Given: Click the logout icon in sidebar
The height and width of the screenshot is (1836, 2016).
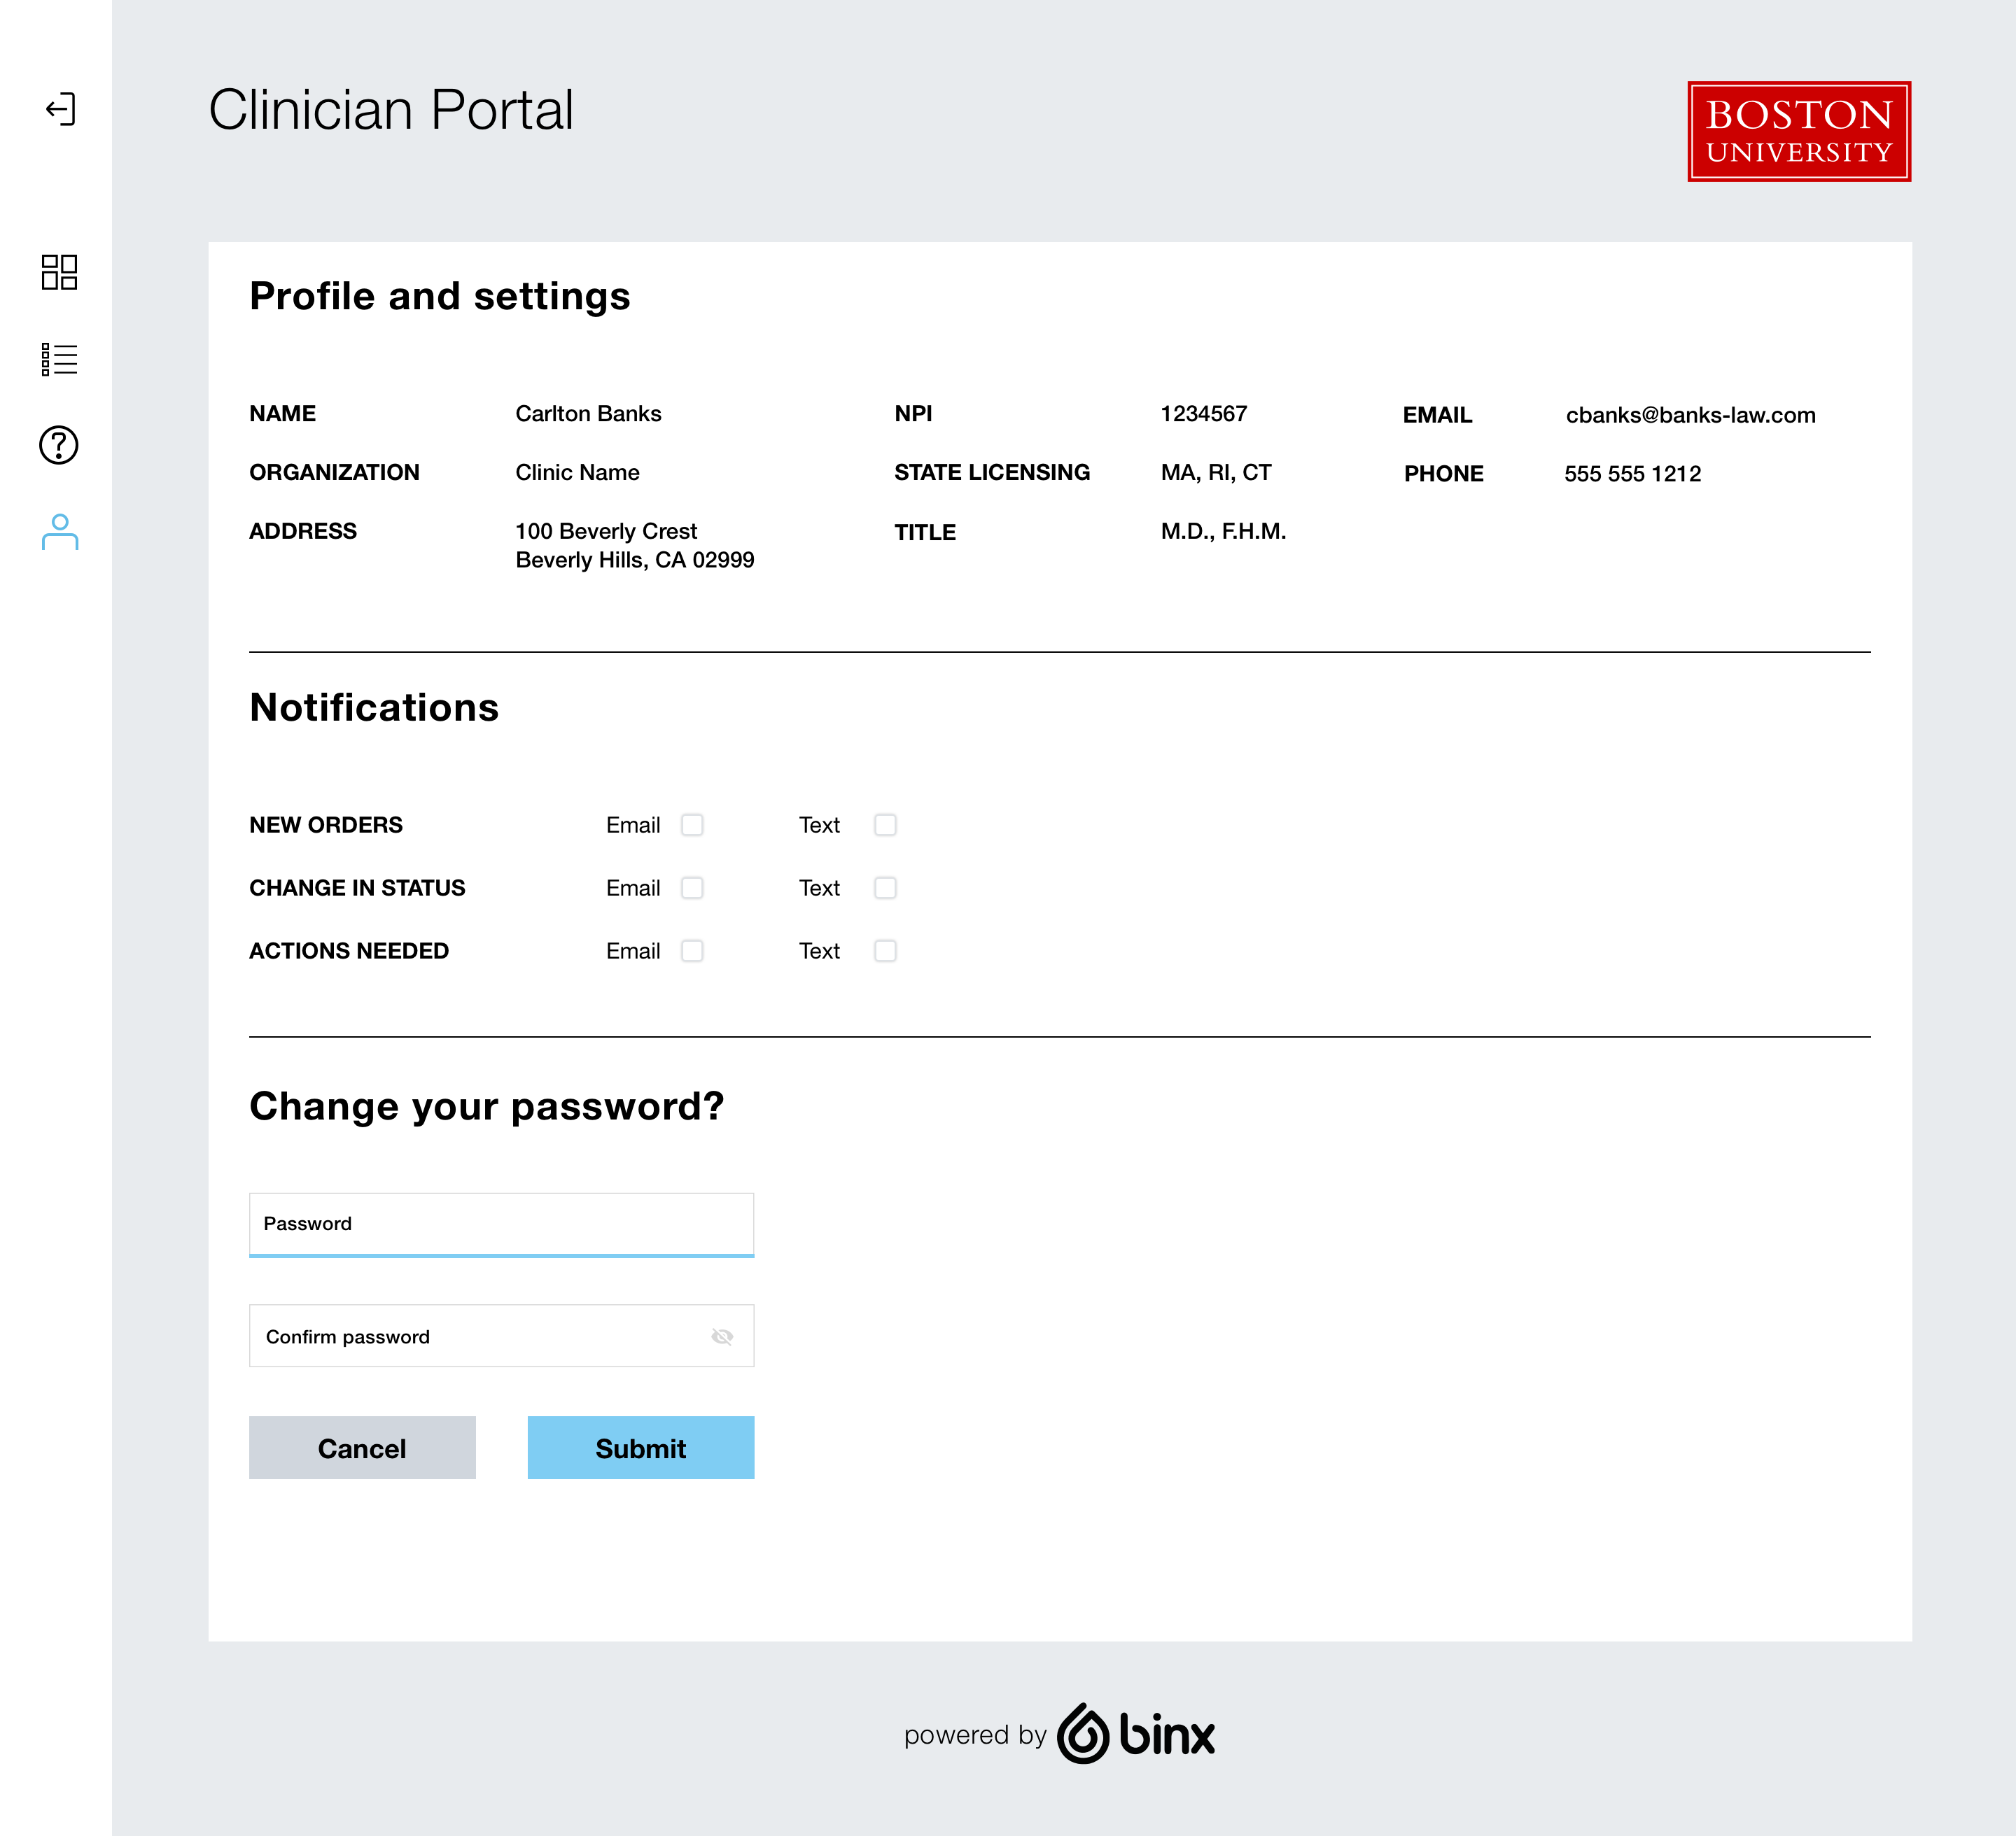Looking at the screenshot, I should coord(60,109).
